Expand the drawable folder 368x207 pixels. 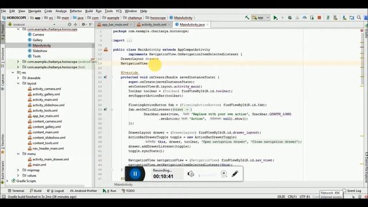[x=18, y=78]
